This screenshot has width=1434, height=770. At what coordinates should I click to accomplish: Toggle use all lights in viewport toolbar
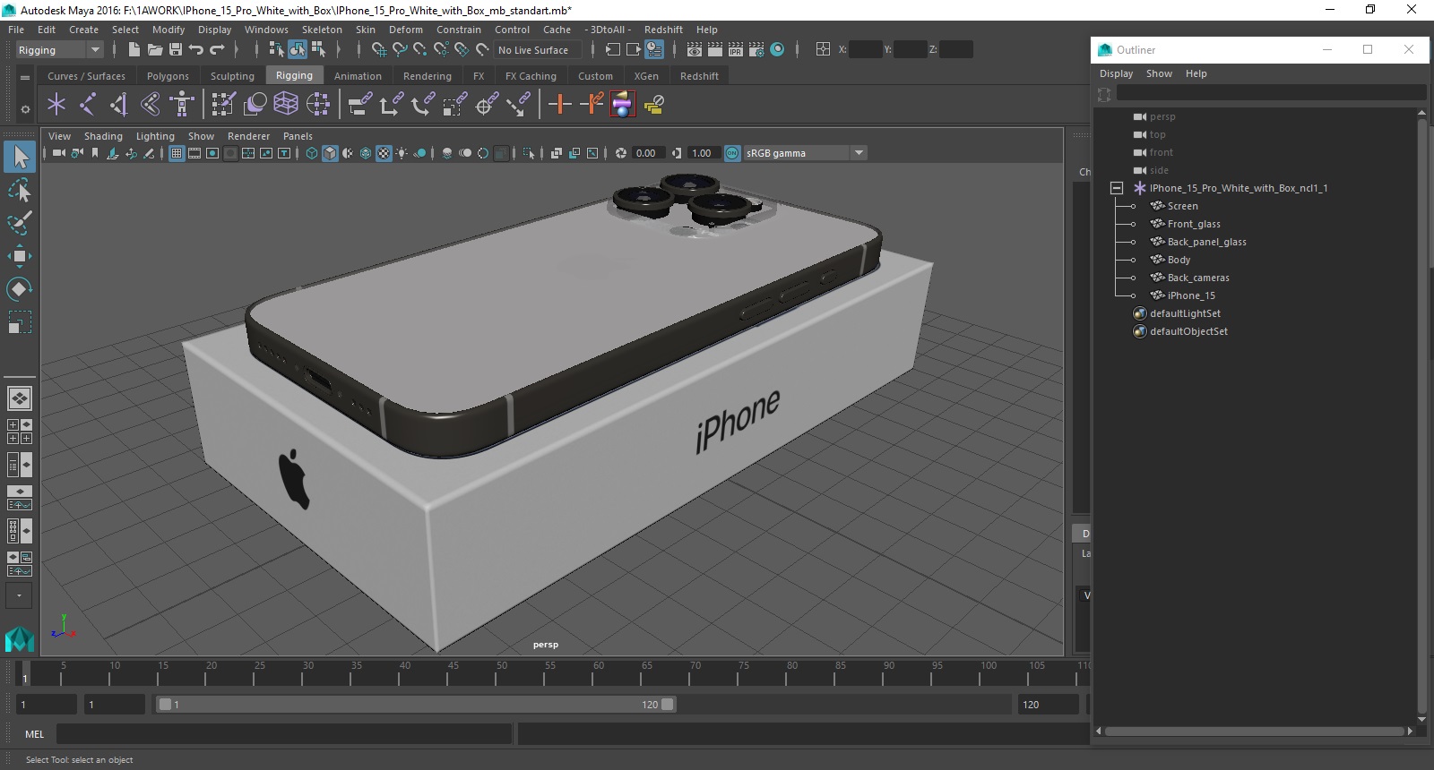[402, 153]
